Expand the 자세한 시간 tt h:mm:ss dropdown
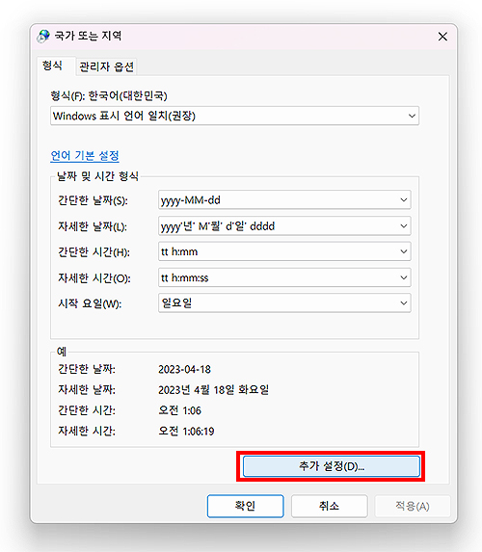 coord(284,277)
